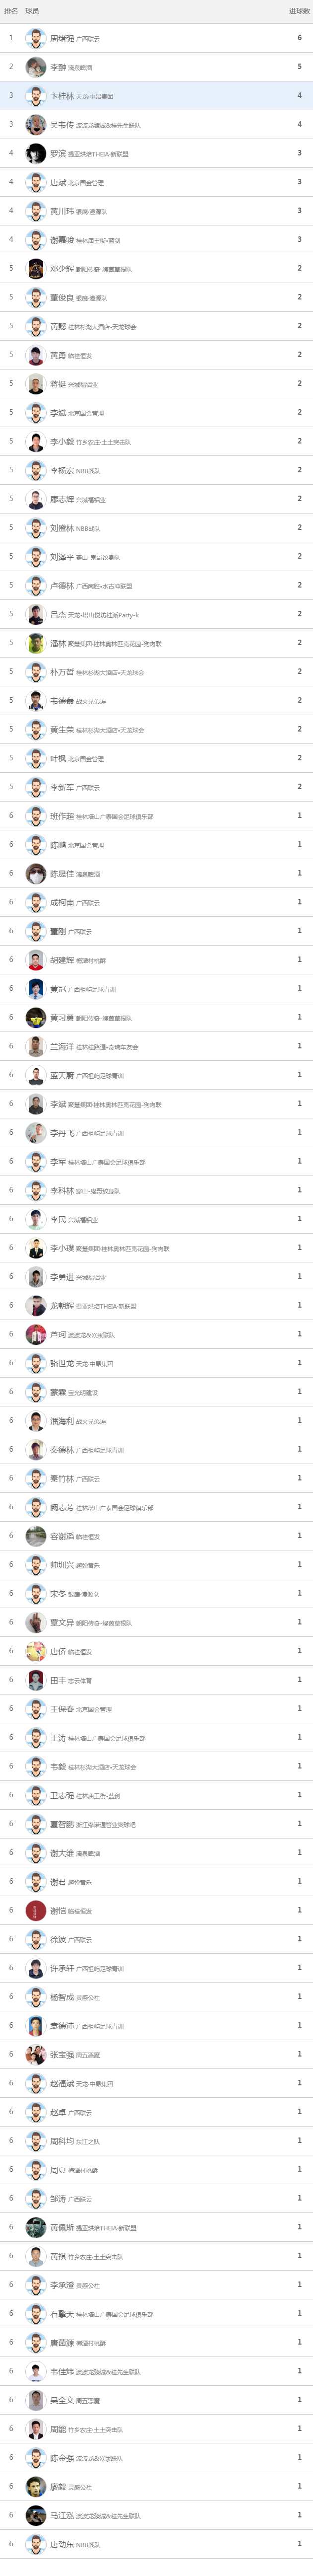Click the 球员 column header

(33, 11)
